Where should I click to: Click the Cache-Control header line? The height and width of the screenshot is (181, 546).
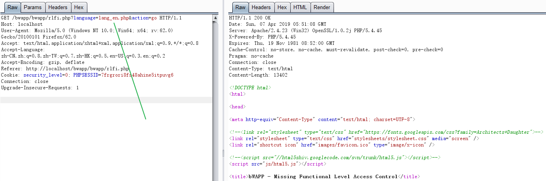(336, 50)
